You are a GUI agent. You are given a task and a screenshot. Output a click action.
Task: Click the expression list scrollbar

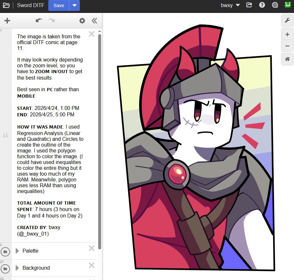(100, 142)
